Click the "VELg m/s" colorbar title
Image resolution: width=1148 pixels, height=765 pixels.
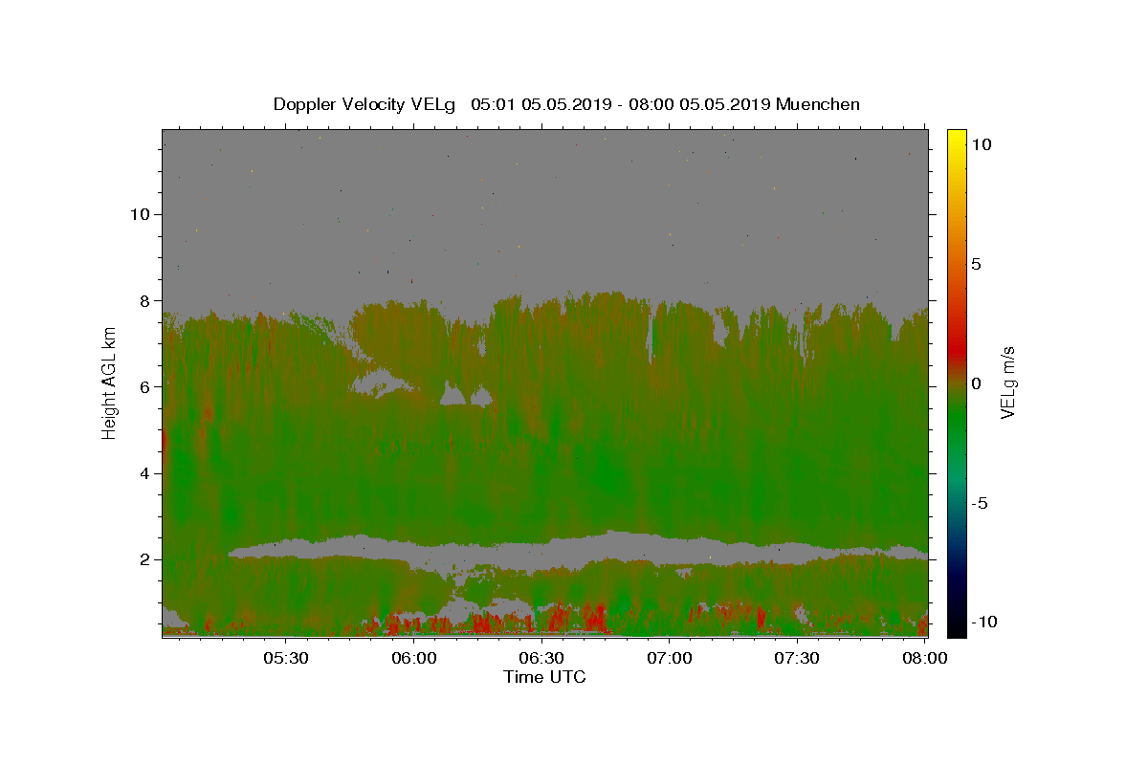click(x=1008, y=383)
